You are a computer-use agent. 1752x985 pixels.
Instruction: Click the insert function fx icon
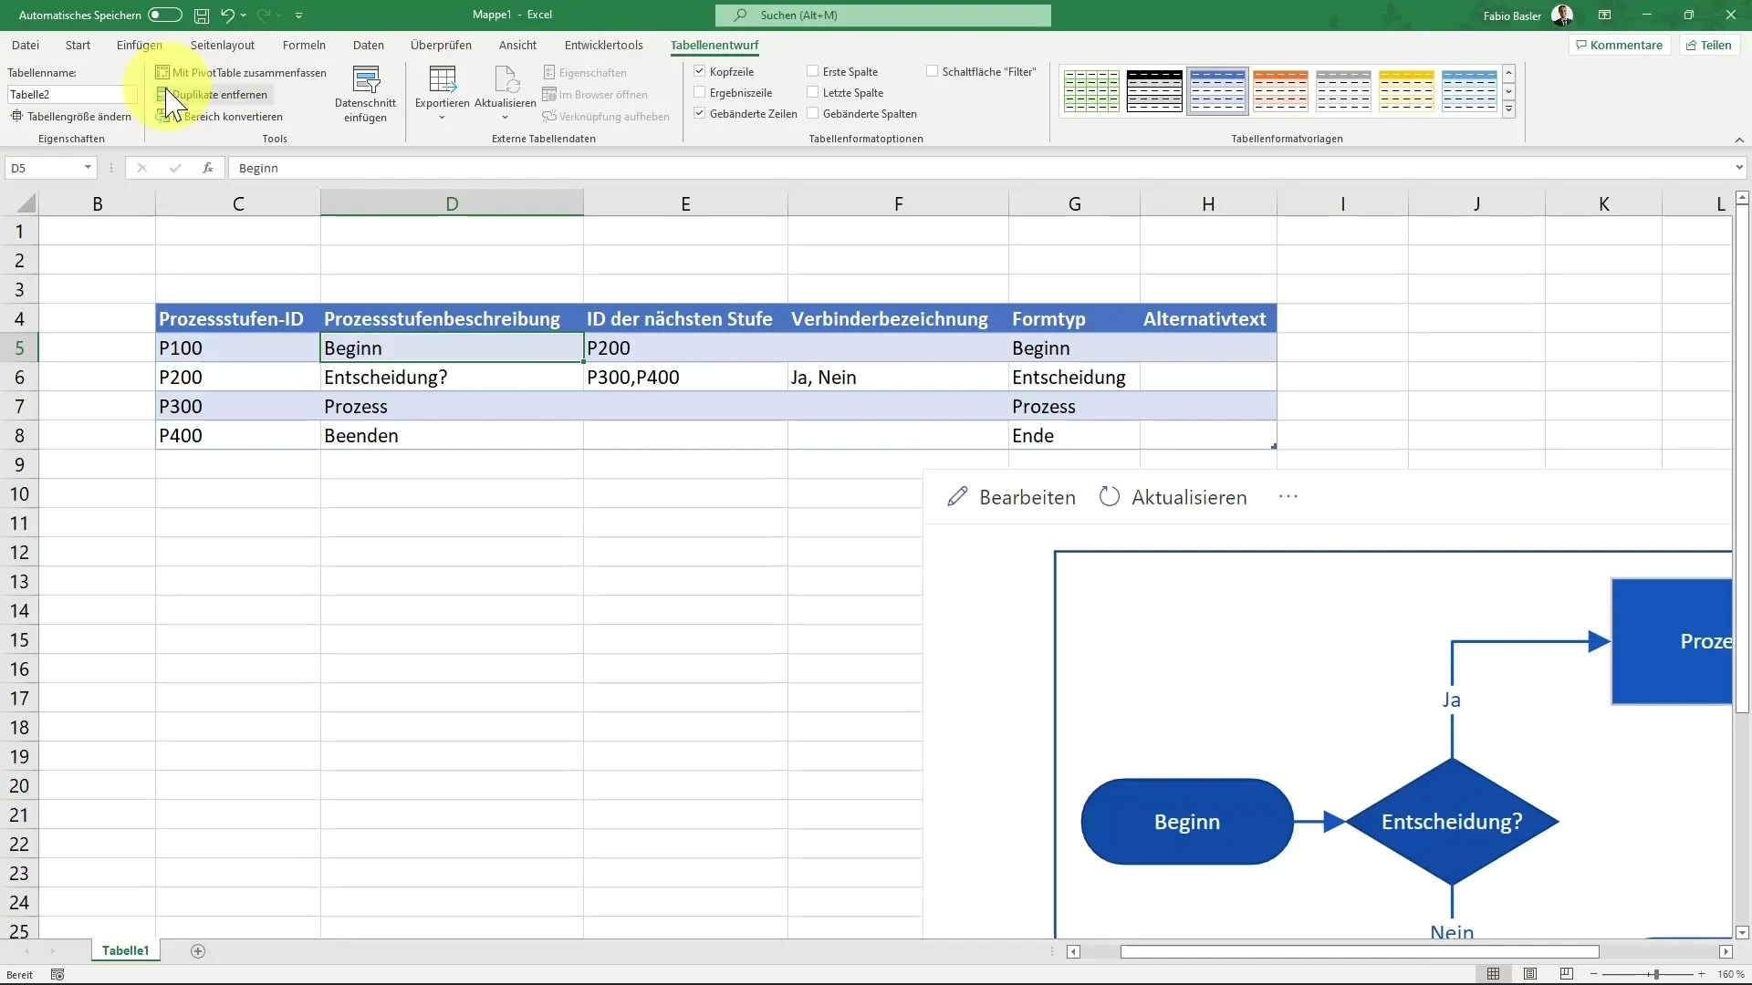(x=208, y=168)
